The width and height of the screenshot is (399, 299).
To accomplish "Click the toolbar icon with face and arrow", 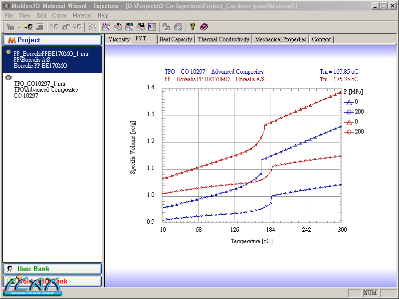I will pyautogui.click(x=28, y=27).
